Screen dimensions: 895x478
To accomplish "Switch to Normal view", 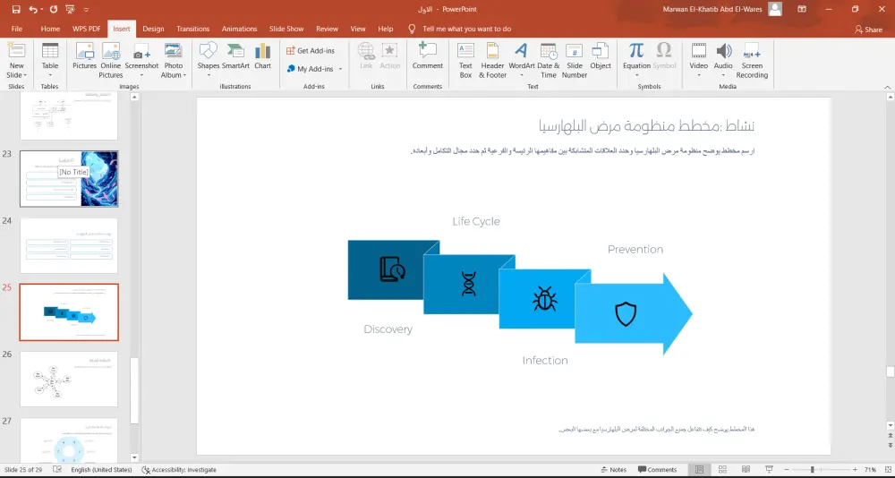I will 699,469.
